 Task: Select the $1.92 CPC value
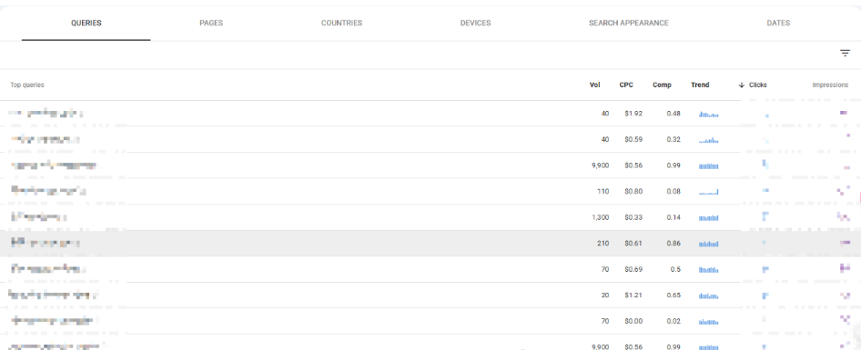tap(633, 114)
